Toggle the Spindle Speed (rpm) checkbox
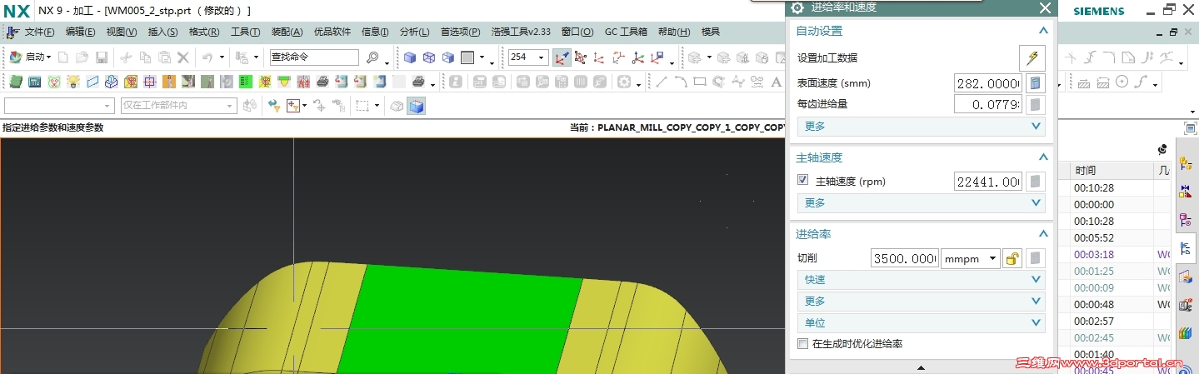 (x=803, y=180)
